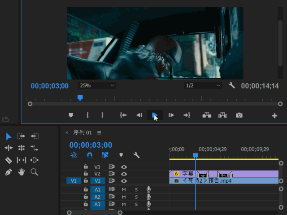
Task: Go to Out point
Action: 187,115
